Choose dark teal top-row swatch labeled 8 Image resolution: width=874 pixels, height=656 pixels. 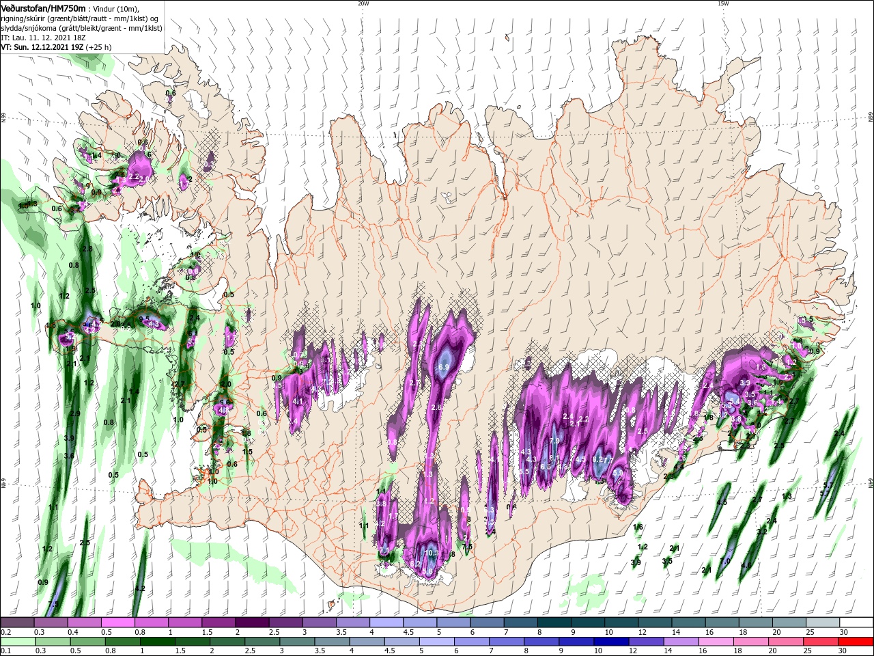point(554,623)
